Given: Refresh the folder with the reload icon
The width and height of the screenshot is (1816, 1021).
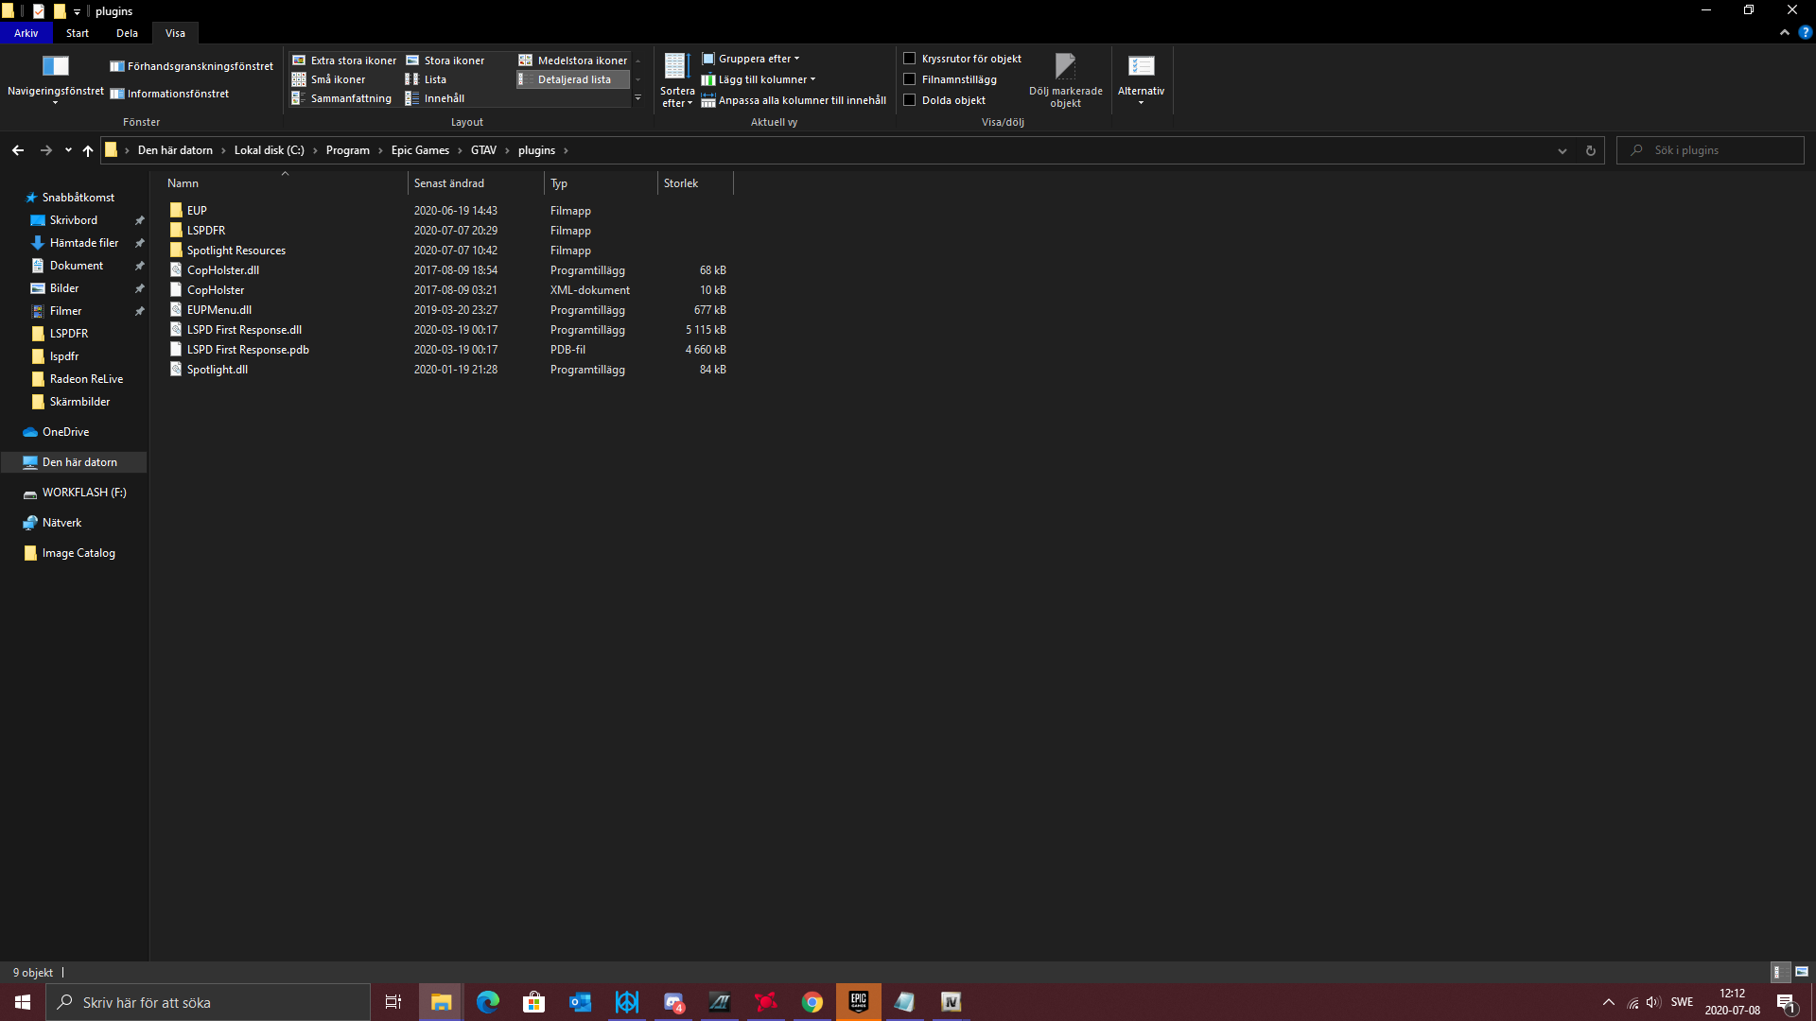Looking at the screenshot, I should coord(1590,150).
